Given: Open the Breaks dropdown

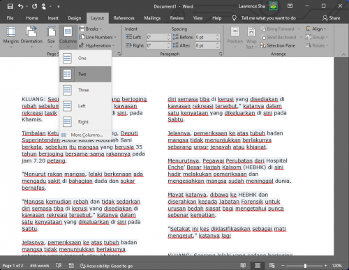Looking at the screenshot, I should pos(91,29).
